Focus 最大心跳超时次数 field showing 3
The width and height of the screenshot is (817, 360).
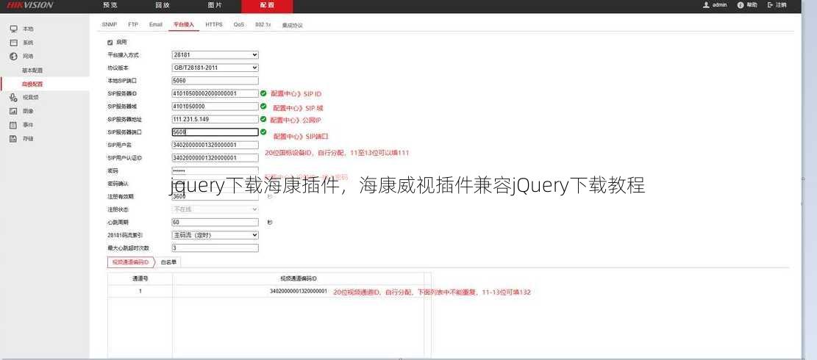(215, 248)
